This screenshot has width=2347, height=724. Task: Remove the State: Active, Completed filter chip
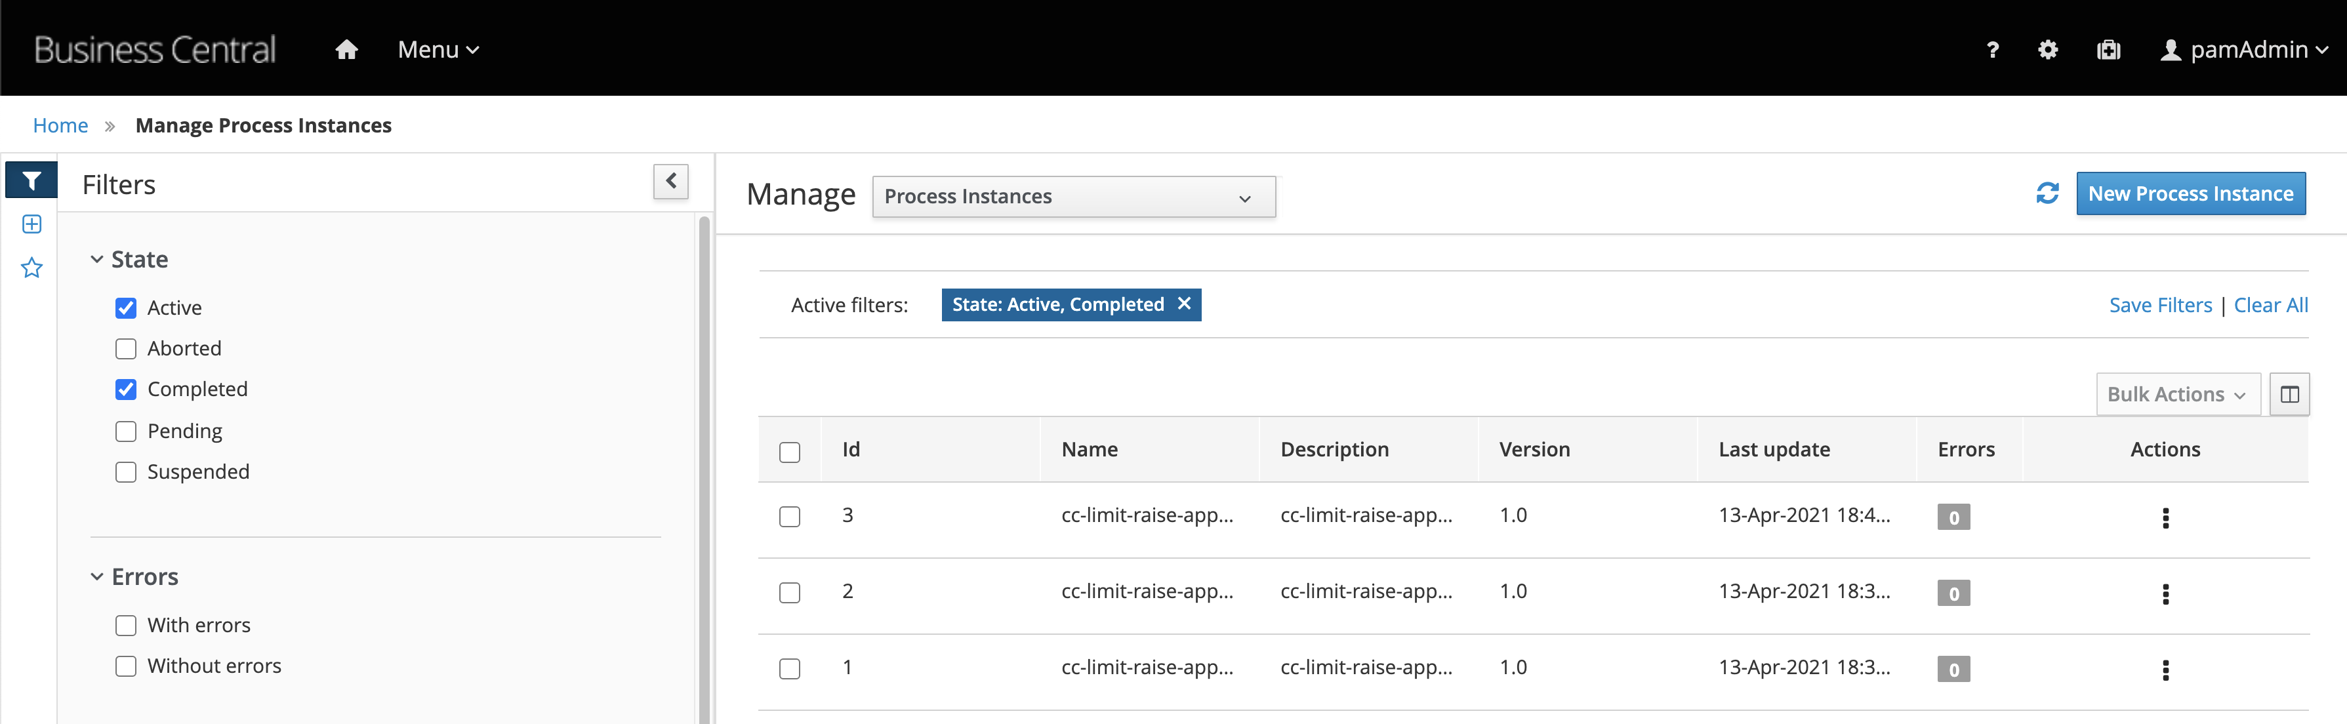[x=1183, y=303]
